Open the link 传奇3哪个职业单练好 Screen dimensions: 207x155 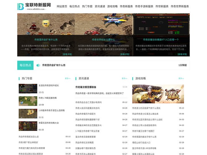coord(28,142)
